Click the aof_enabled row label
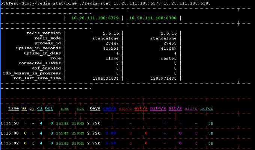The image size is (255, 150). click(x=46, y=68)
